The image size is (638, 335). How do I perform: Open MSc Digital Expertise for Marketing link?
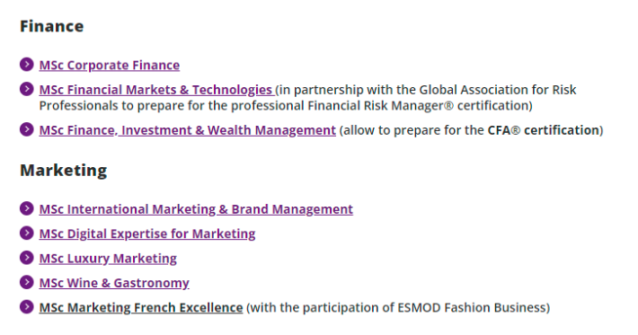tap(146, 234)
